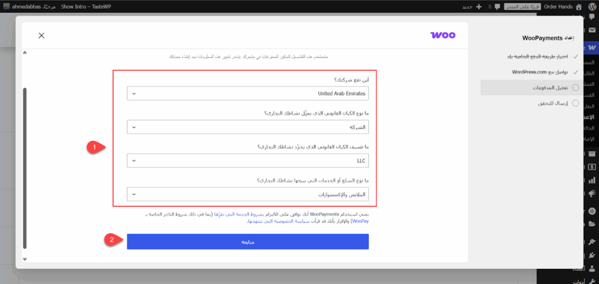This screenshot has height=284, width=599.
Task: Click Order Hands site name in admin bar
Action: (x=557, y=6)
